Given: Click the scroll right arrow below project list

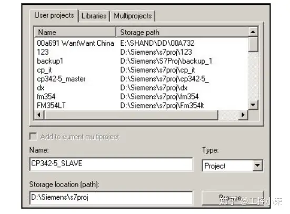Looking at the screenshot, I should coord(243,115).
